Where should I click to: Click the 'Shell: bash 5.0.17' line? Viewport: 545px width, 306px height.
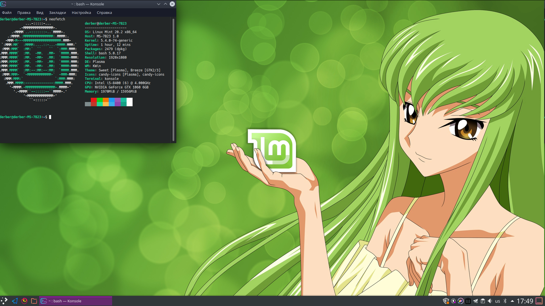103,53
